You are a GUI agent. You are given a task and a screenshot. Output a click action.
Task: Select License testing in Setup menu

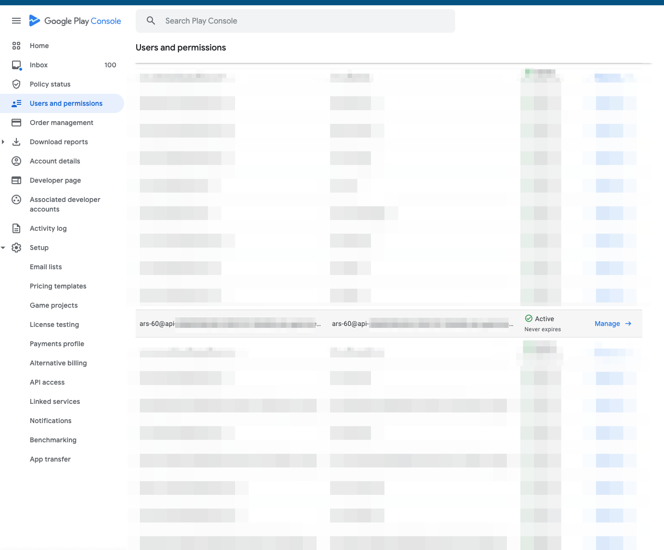pos(54,325)
